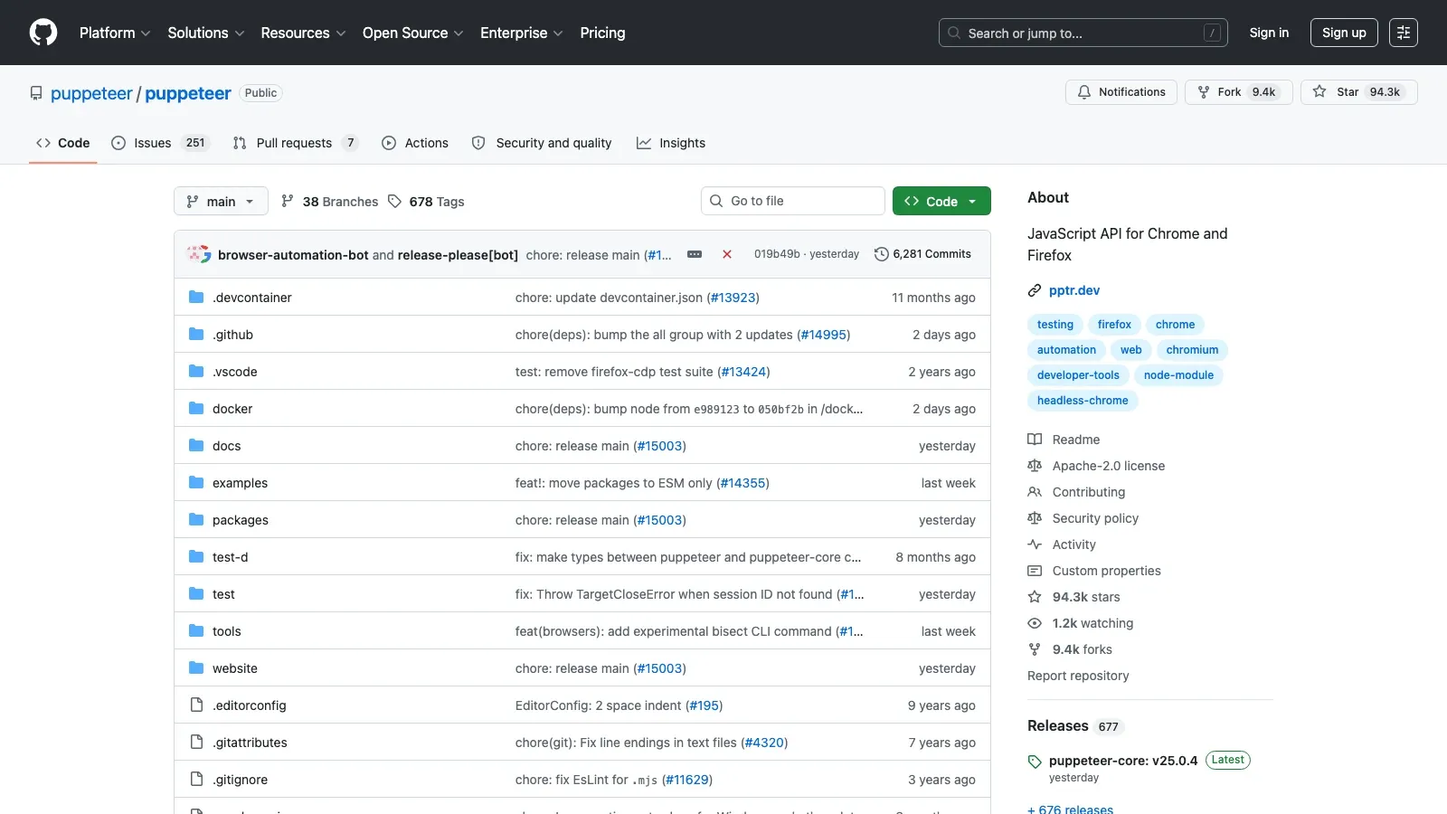
Task: Switch to the Insights tab
Action: 671,143
